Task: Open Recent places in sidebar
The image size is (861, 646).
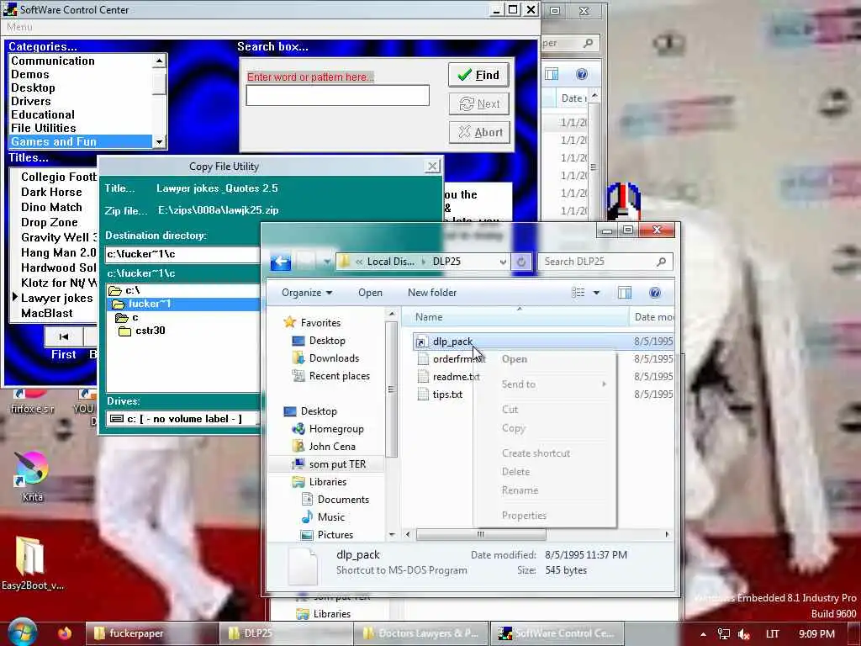Action: click(x=340, y=376)
